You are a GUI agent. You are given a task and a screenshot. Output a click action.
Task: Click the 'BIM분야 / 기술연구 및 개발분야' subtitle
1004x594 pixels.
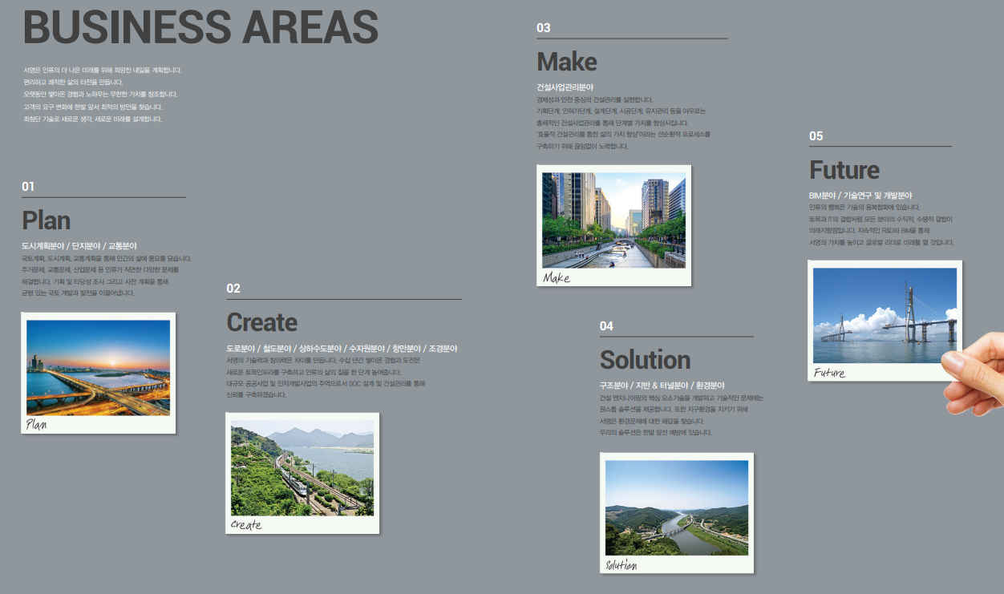tap(860, 196)
